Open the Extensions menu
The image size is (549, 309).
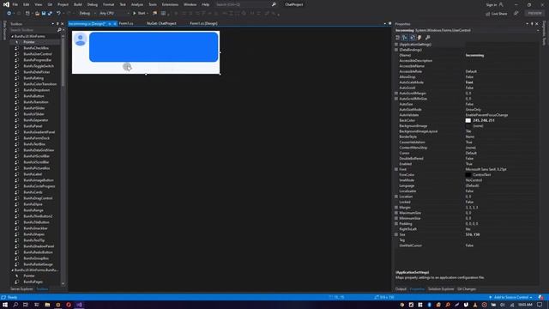coord(170,4)
